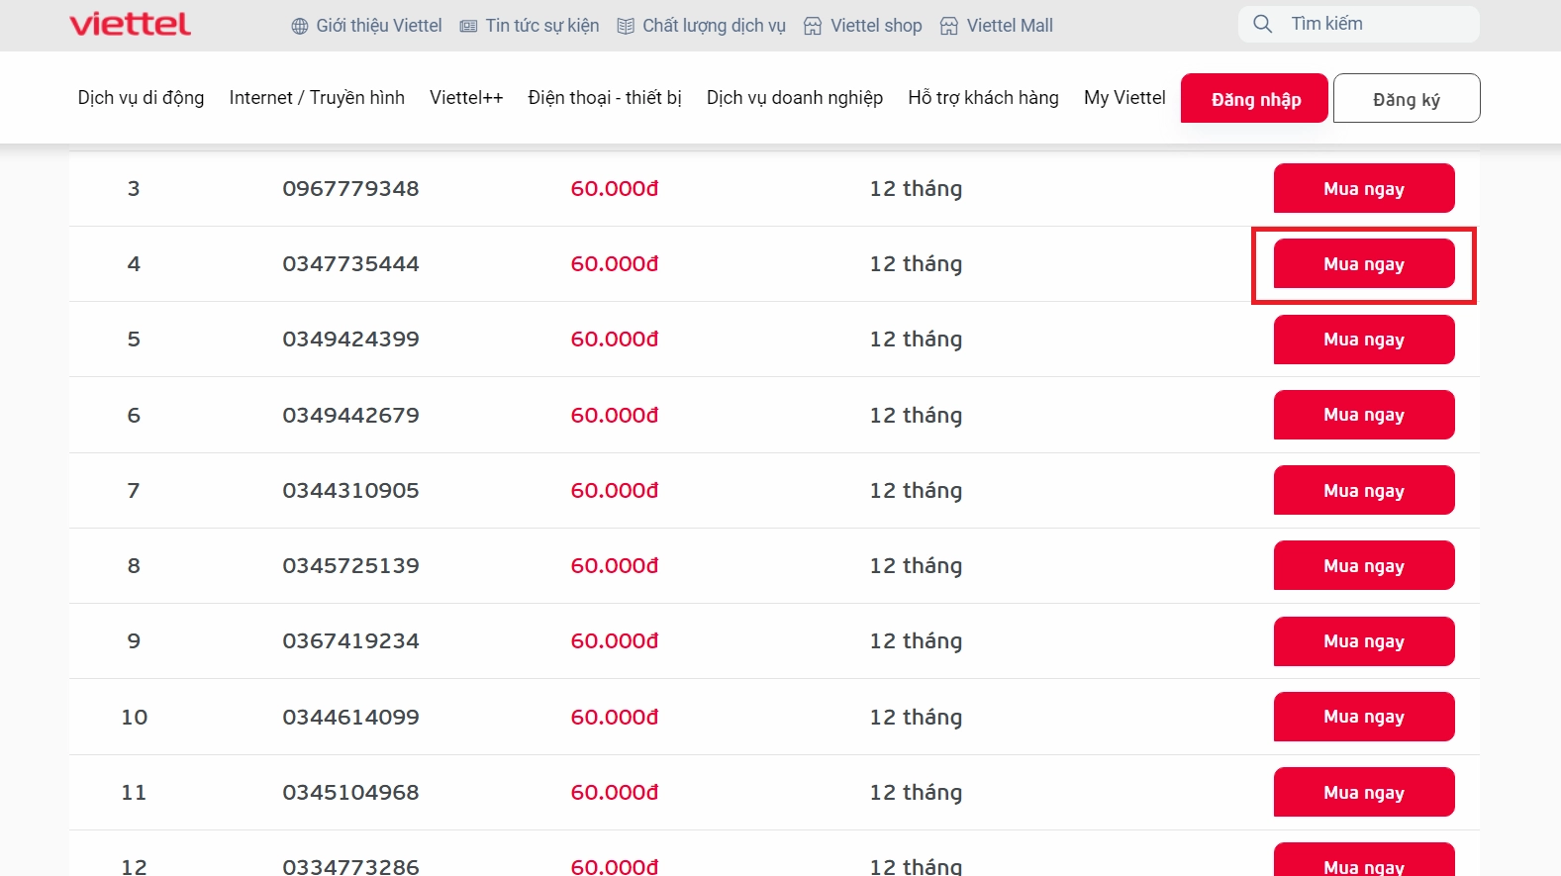
Task: Open Dịch vụ di động menu
Action: 141,98
